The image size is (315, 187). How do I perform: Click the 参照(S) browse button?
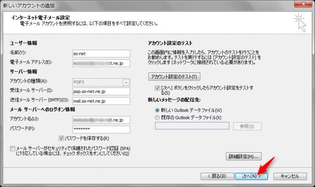click(x=247, y=126)
